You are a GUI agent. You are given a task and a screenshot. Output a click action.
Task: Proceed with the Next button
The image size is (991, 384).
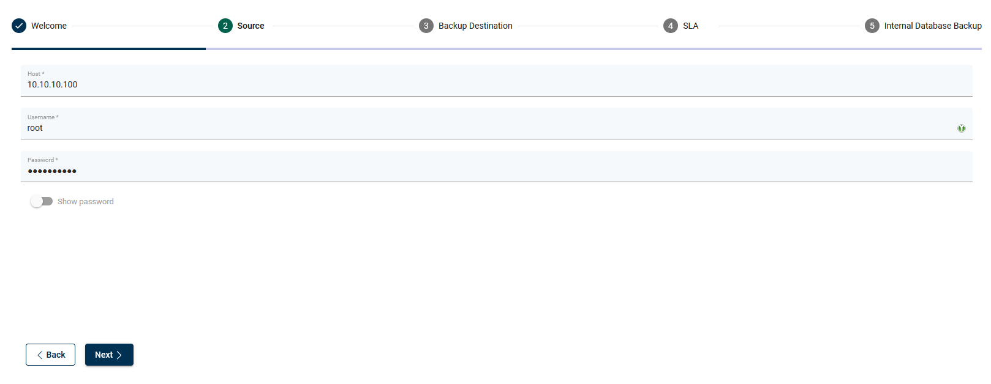pos(109,355)
